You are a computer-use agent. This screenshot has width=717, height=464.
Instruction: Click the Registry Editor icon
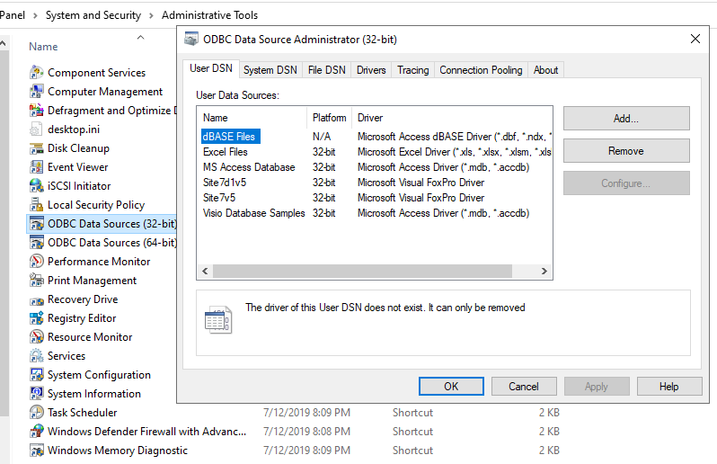pyautogui.click(x=36, y=318)
